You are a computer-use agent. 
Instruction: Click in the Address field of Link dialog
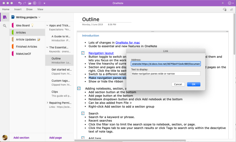point(166,64)
